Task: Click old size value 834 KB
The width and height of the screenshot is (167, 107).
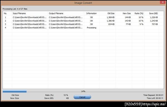Action: tap(111, 24)
